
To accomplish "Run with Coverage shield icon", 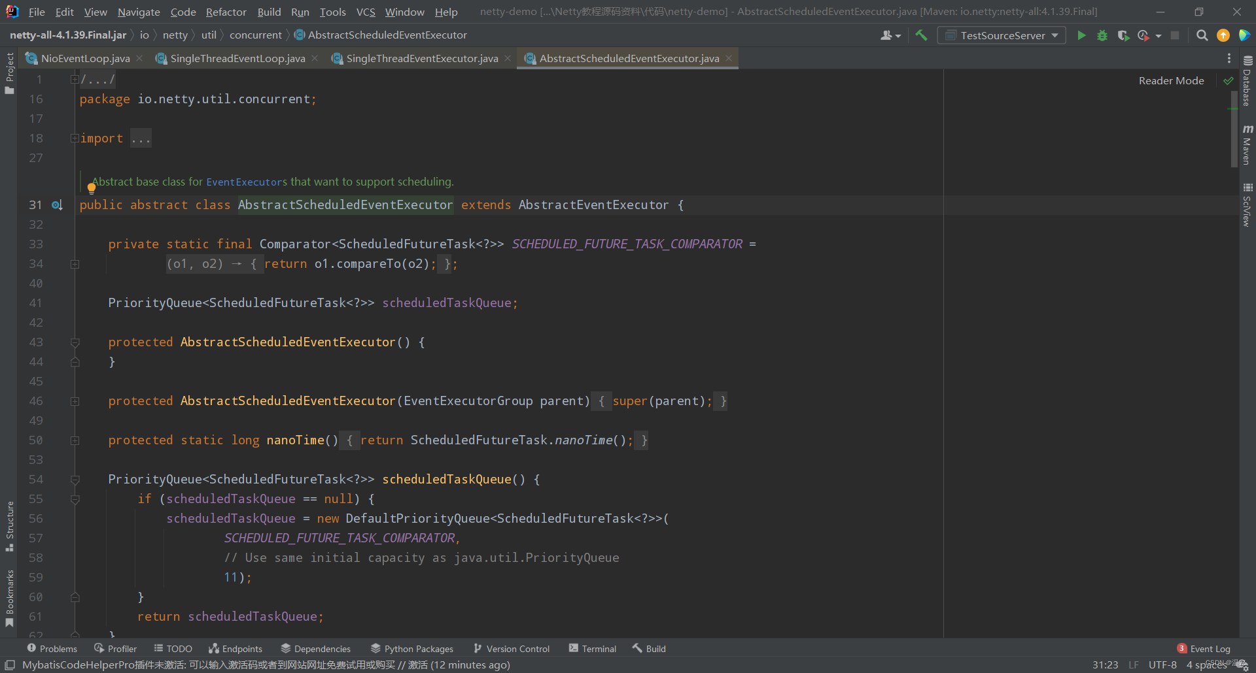I will (1123, 35).
